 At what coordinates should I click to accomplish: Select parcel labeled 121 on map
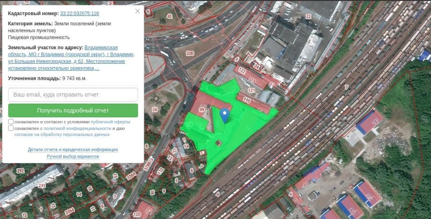point(251,90)
